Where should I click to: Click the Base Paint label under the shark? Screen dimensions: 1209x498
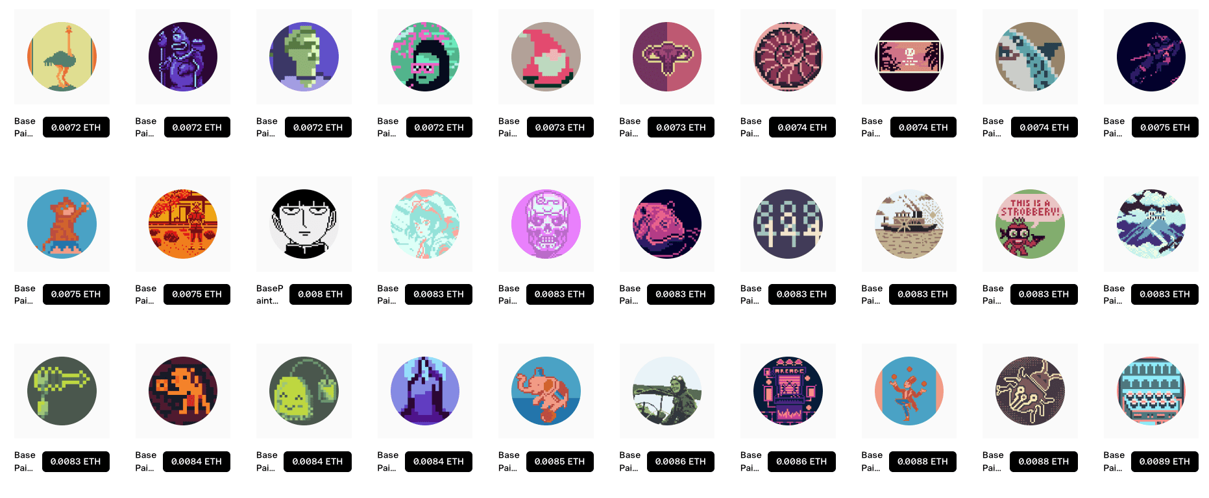[x=993, y=127]
